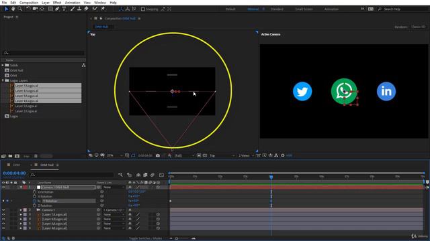Select the Pen tool
This screenshot has height=241, width=430.
click(x=57, y=9)
